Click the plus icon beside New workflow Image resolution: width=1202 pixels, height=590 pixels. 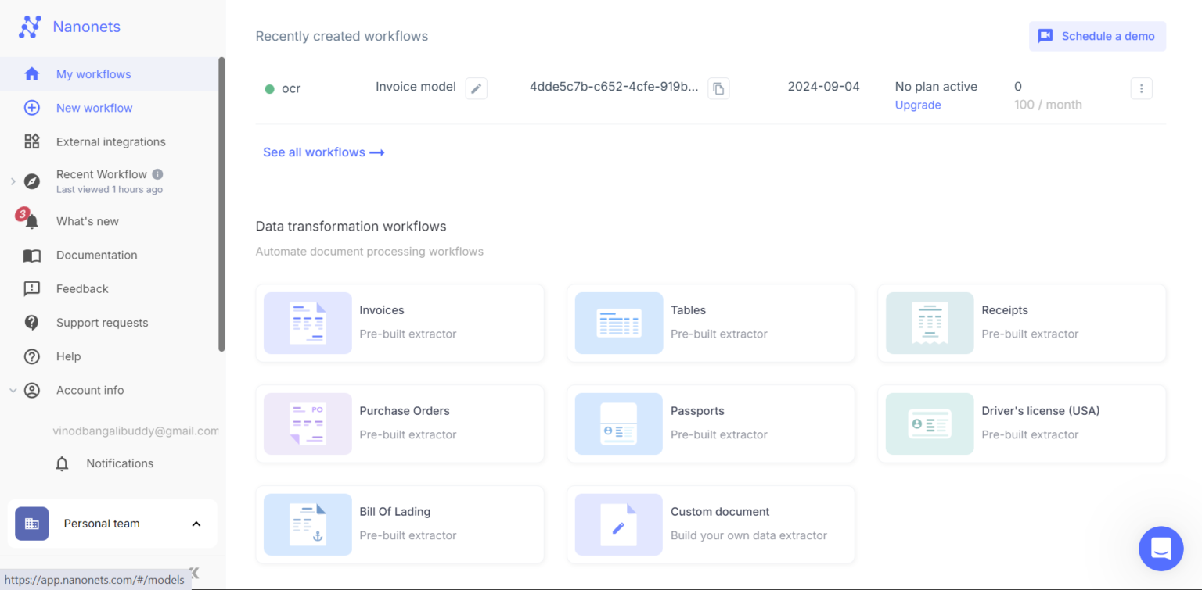pos(31,108)
